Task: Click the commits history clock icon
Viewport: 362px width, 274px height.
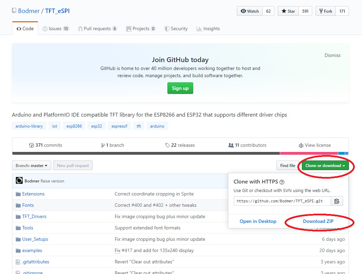Action: [31, 145]
